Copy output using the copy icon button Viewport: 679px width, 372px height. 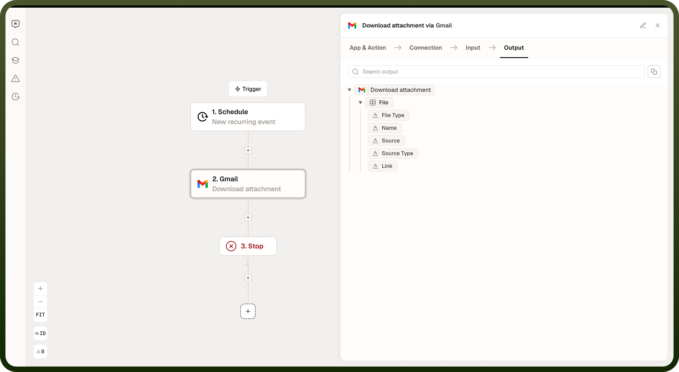click(654, 72)
